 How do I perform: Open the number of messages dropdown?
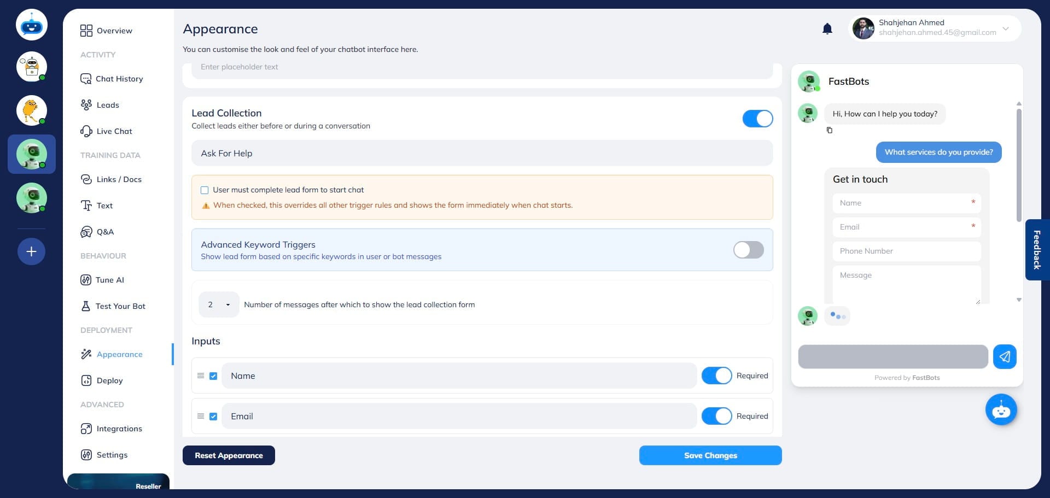point(218,304)
